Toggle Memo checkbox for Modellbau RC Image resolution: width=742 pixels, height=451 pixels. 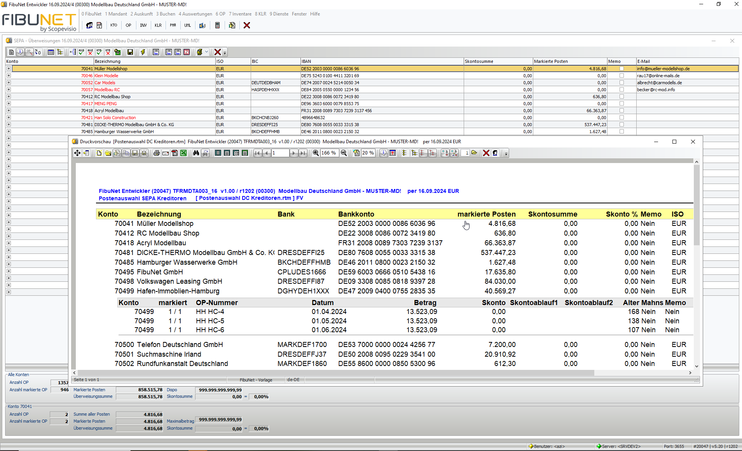coord(622,90)
